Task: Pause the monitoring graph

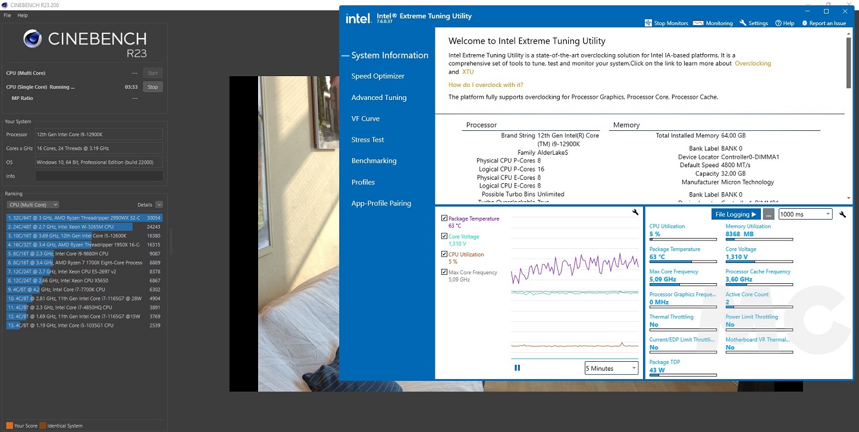Action: click(x=517, y=368)
